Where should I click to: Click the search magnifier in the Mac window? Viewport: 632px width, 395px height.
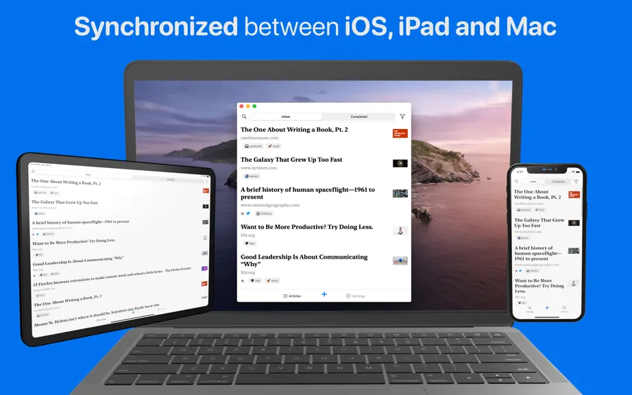244,117
